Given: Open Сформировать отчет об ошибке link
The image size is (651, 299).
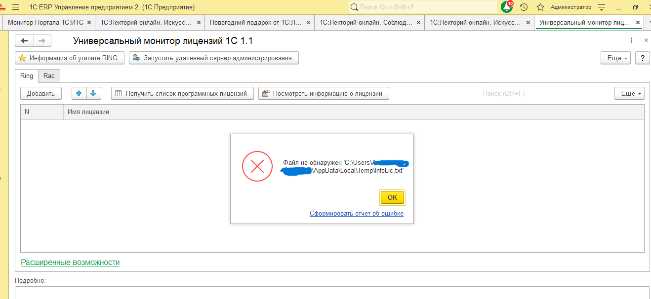Looking at the screenshot, I should tap(357, 214).
